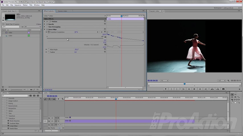Screen dimensions: 243x136
Task: Reset the Linear Wipe effect
Action: pyautogui.click(x=105, y=29)
